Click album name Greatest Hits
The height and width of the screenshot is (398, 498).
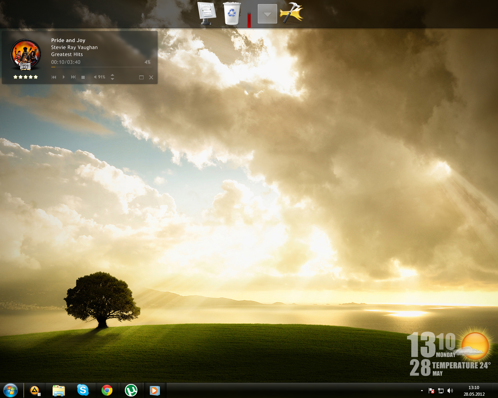[x=67, y=54]
